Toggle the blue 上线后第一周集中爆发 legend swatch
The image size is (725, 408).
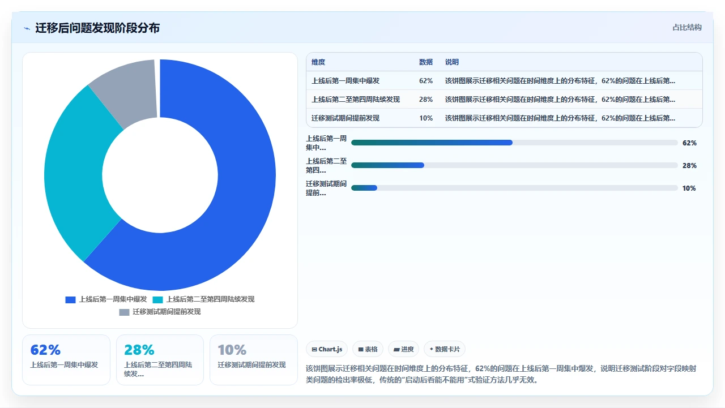tap(70, 299)
